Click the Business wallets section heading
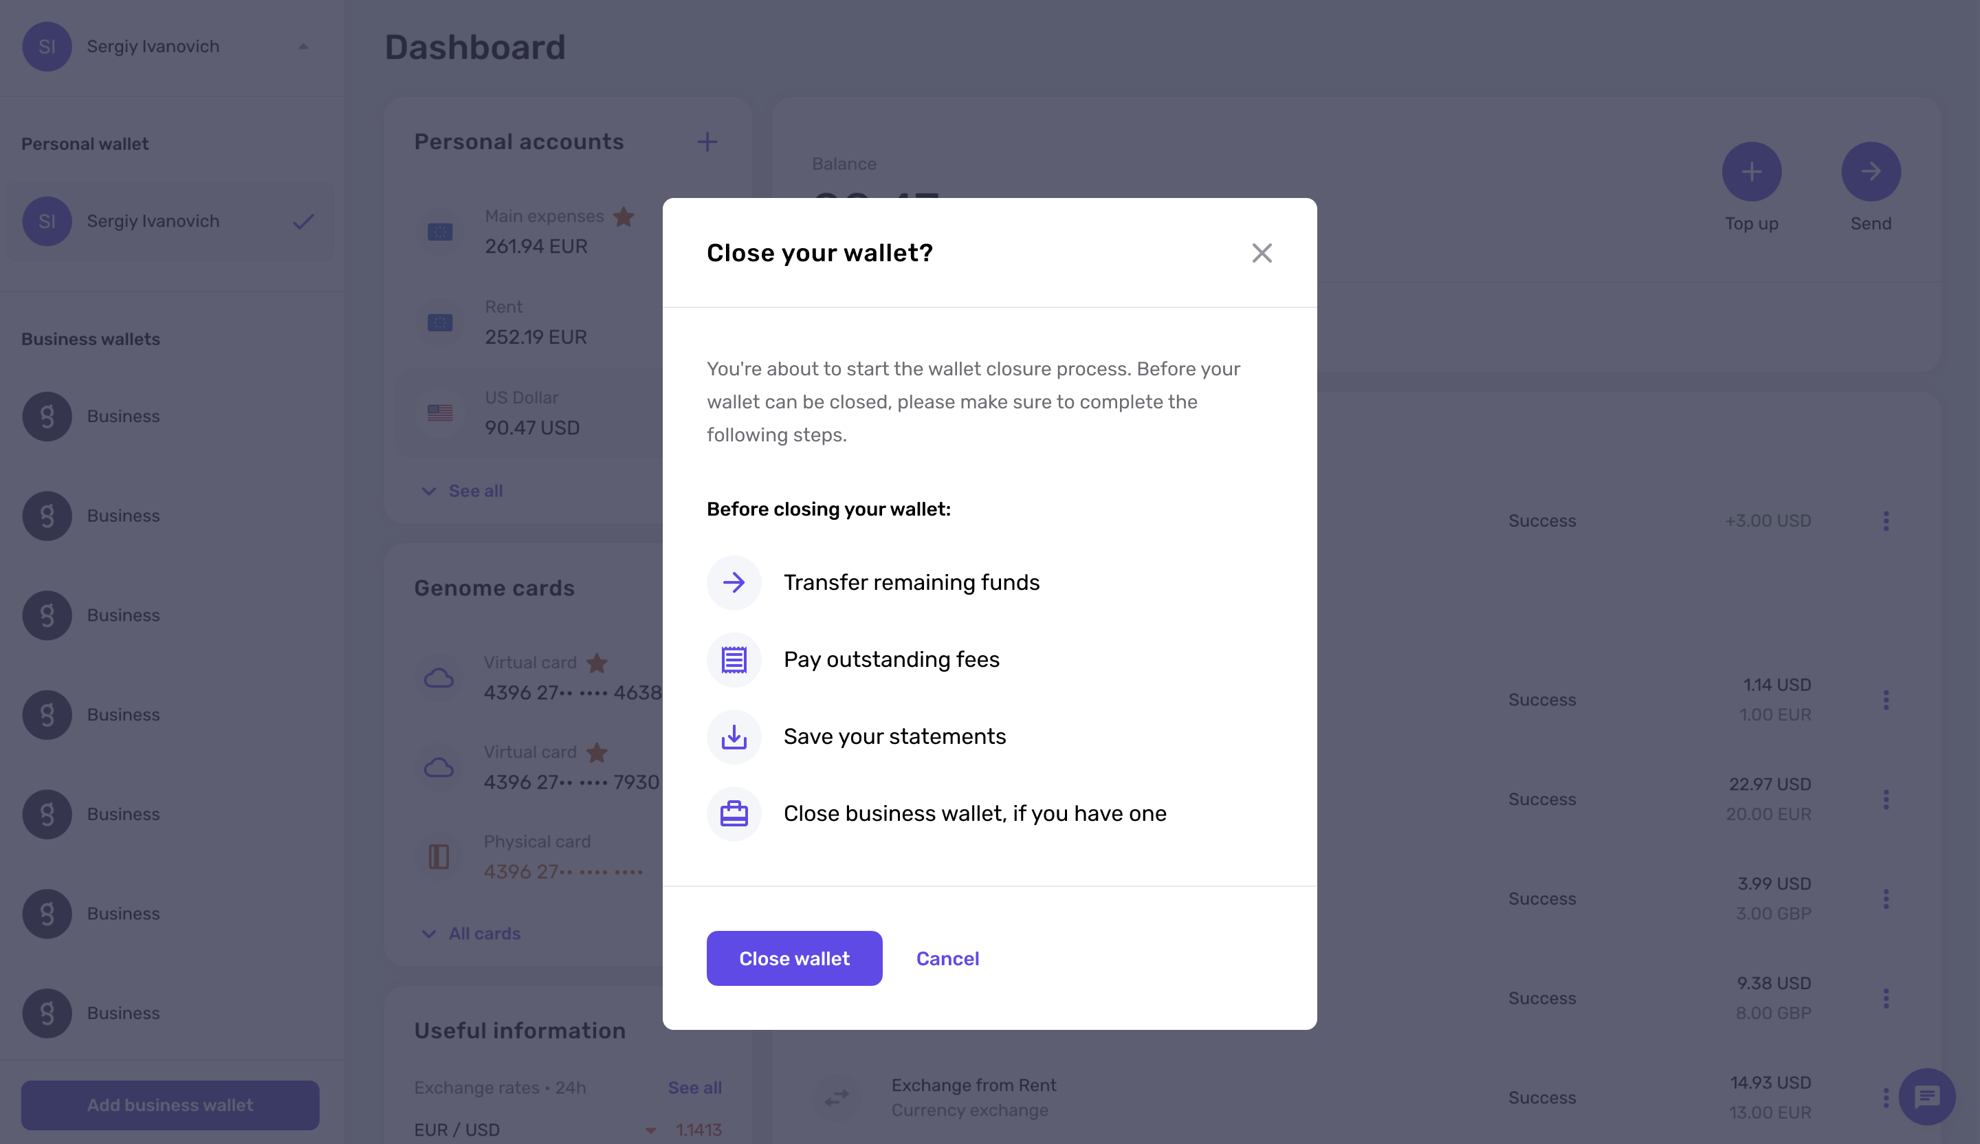1980x1144 pixels. coord(90,340)
